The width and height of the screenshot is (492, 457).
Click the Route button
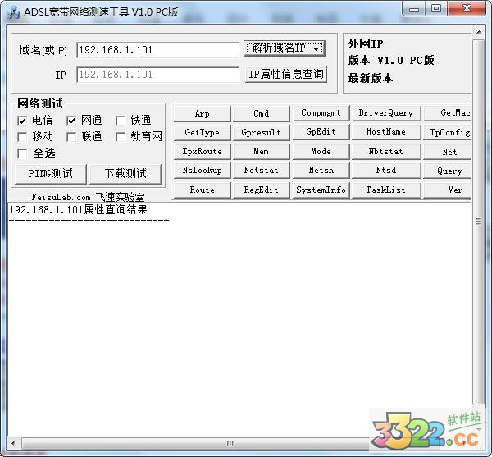[x=202, y=190]
